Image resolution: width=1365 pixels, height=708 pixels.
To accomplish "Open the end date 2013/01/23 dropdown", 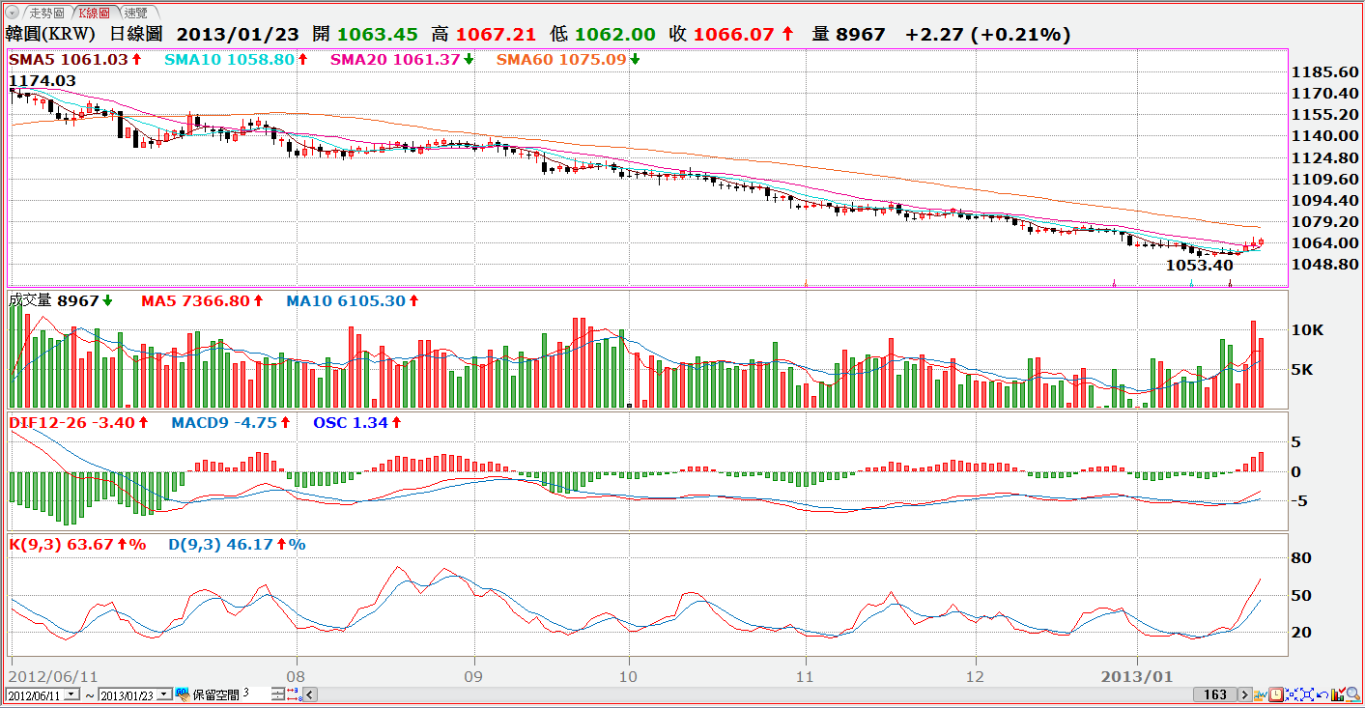I will tap(164, 694).
